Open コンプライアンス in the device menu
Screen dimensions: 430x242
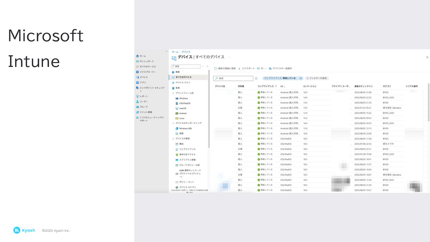(185, 149)
